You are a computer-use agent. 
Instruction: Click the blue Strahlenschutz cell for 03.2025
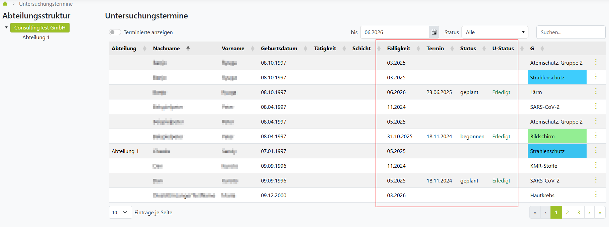pos(557,77)
